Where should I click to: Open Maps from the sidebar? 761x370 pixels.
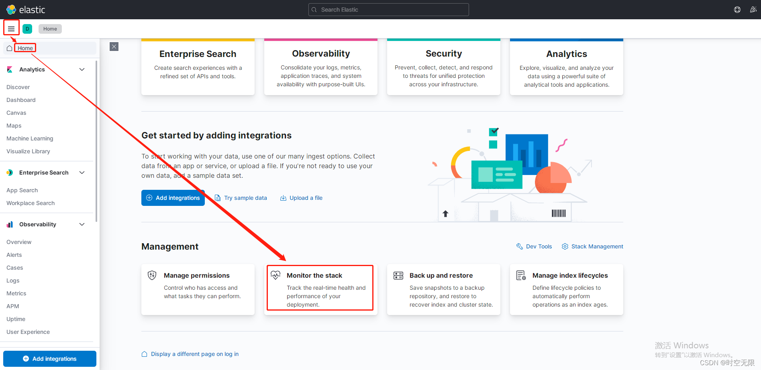pos(14,126)
